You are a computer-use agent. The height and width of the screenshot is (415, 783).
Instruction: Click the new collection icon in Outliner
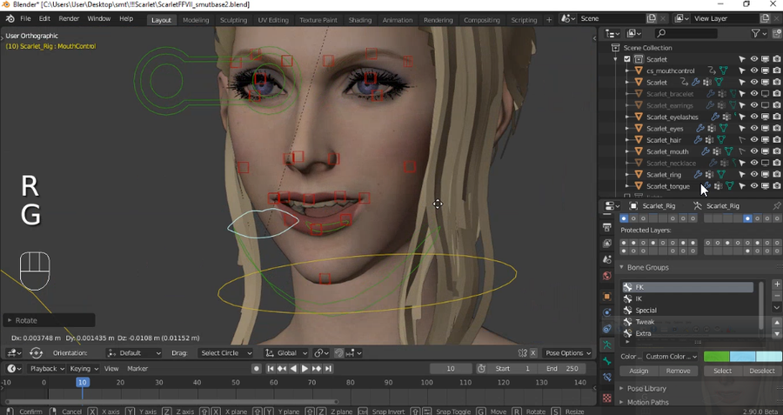(777, 33)
